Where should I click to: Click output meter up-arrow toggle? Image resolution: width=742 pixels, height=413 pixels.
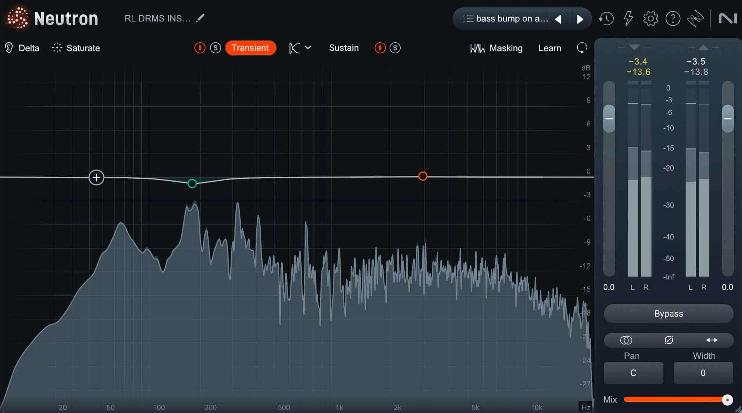[x=703, y=47]
